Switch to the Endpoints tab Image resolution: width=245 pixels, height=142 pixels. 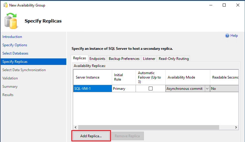coord(97,59)
